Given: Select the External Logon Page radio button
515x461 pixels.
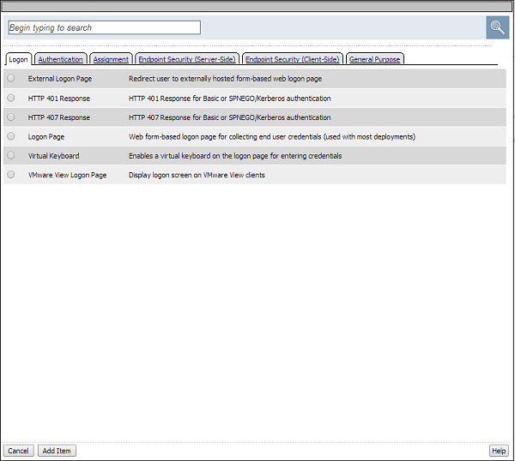Looking at the screenshot, I should pos(11,78).
